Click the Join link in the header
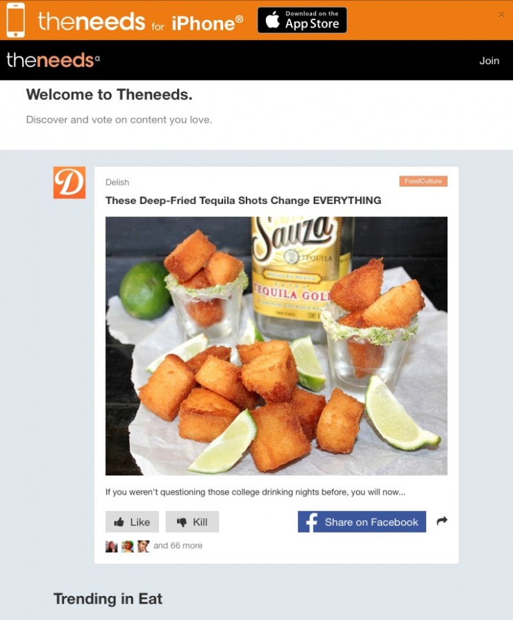 pos(490,61)
